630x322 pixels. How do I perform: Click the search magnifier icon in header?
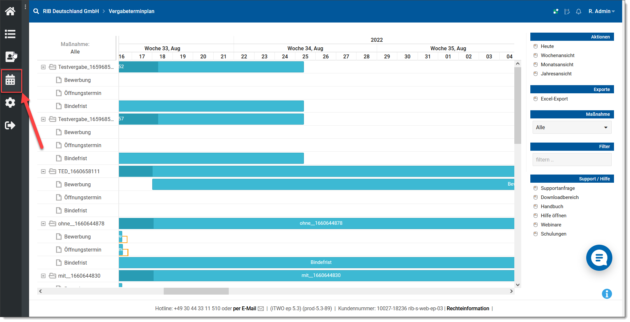click(36, 11)
